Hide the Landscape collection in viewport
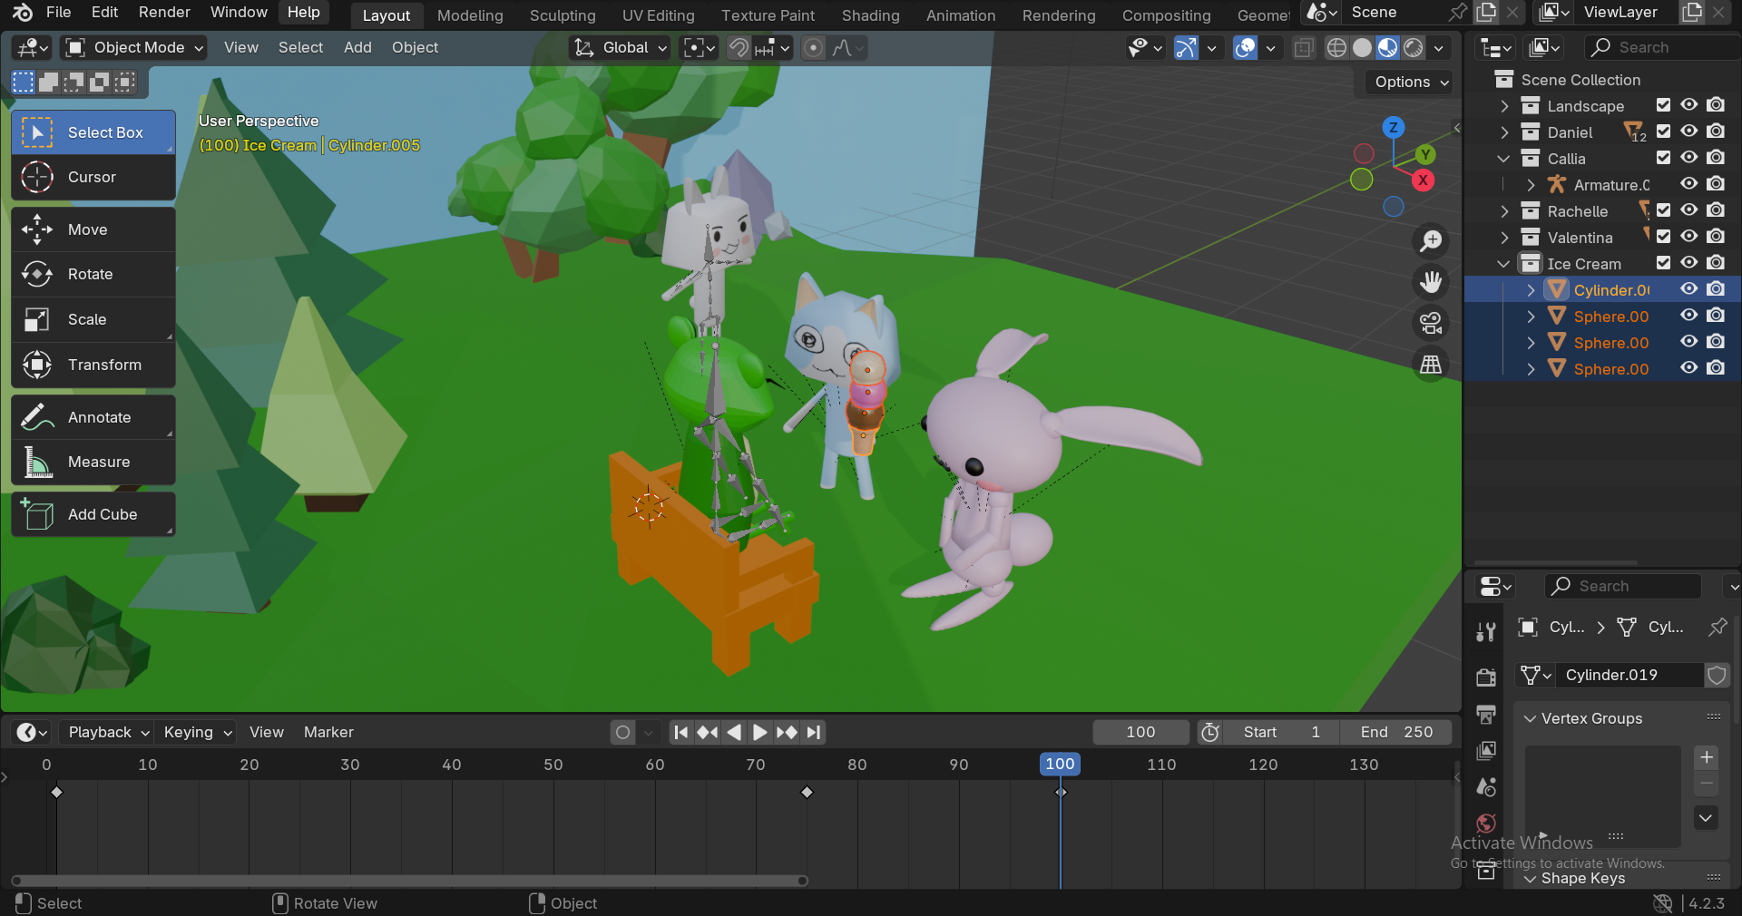1742x916 pixels. [x=1688, y=105]
